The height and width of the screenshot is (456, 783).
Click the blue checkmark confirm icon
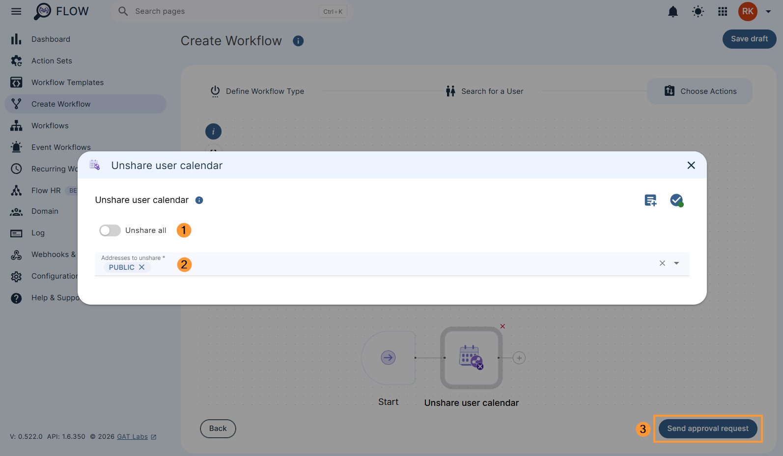tap(676, 200)
